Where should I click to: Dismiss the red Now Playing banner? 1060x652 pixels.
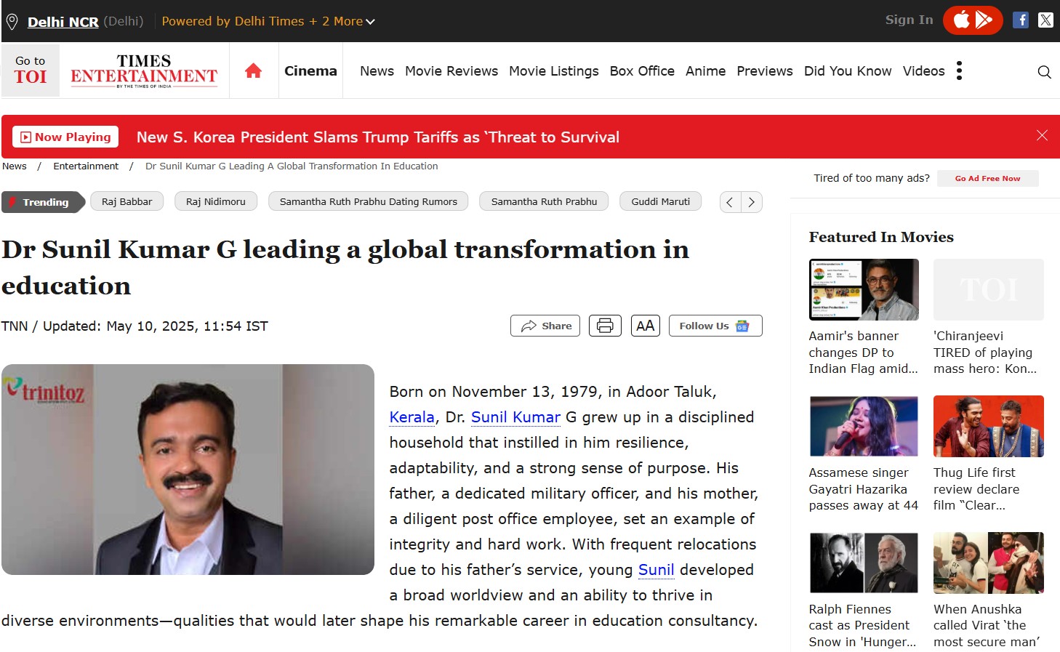[x=1042, y=136]
